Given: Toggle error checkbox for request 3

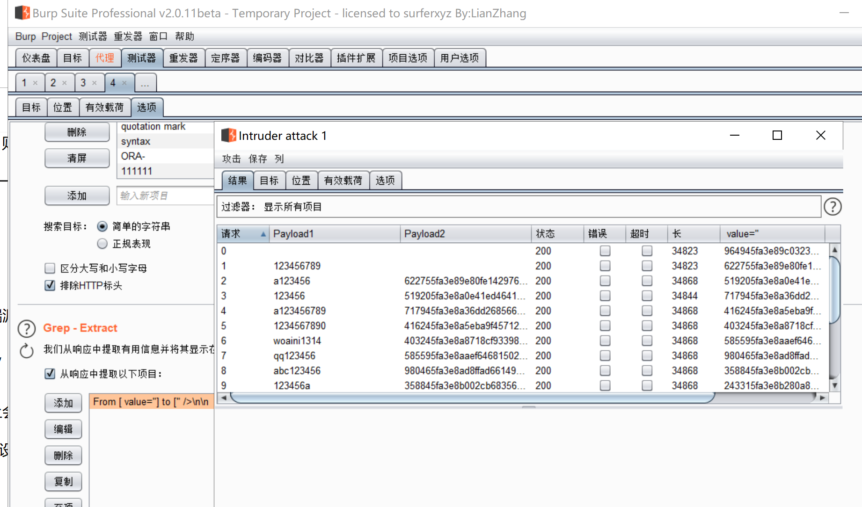Looking at the screenshot, I should (x=605, y=296).
